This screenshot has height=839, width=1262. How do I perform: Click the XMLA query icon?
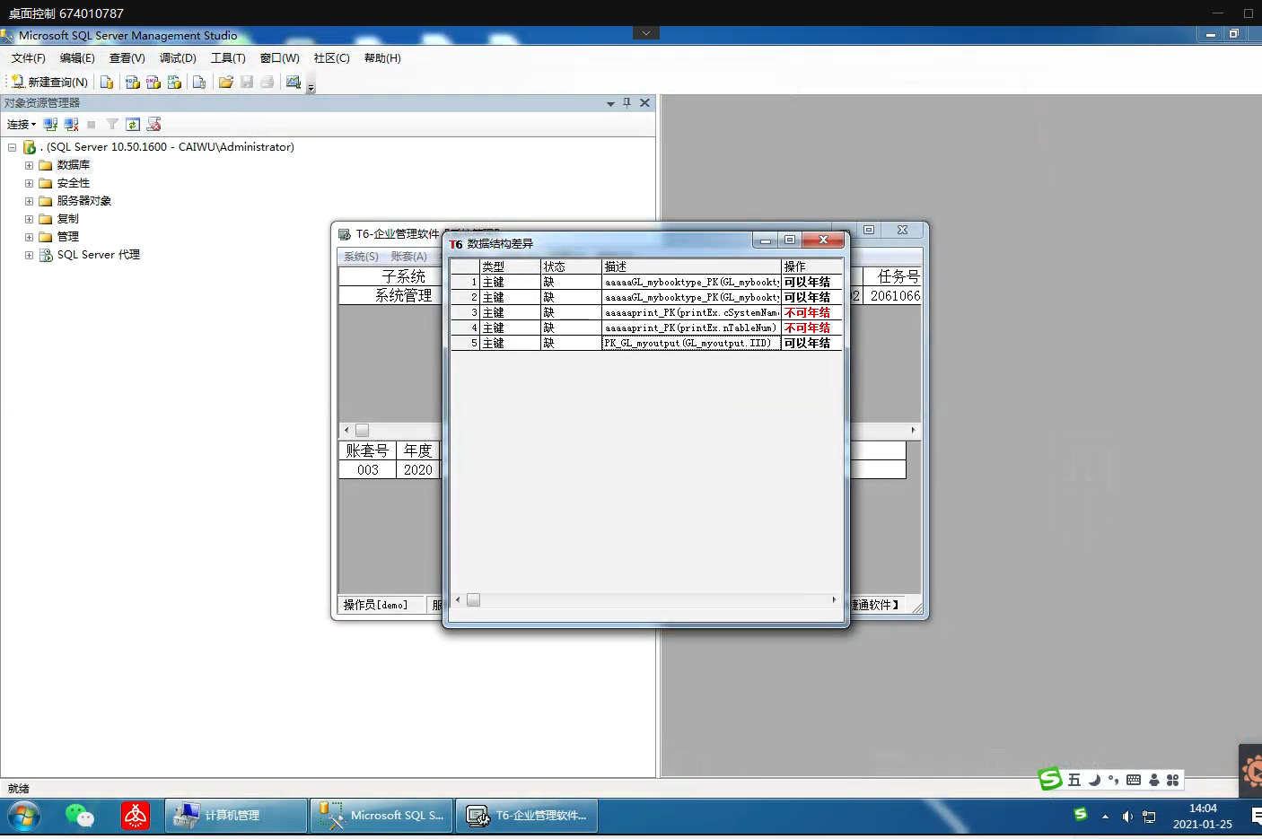pyautogui.click(x=174, y=82)
